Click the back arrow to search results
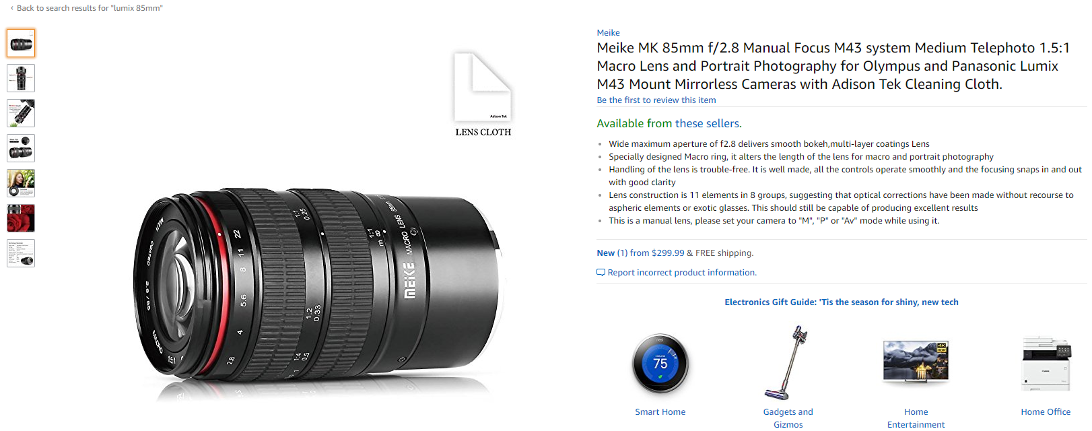Screen dimensions: 1092x431 pyautogui.click(x=12, y=8)
